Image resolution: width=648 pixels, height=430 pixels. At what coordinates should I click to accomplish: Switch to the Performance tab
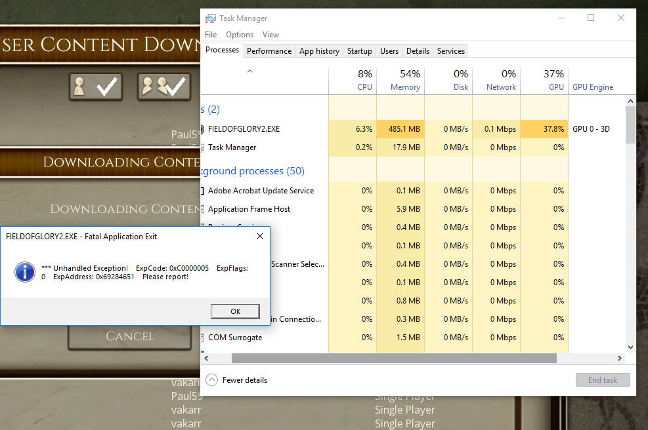tap(269, 51)
